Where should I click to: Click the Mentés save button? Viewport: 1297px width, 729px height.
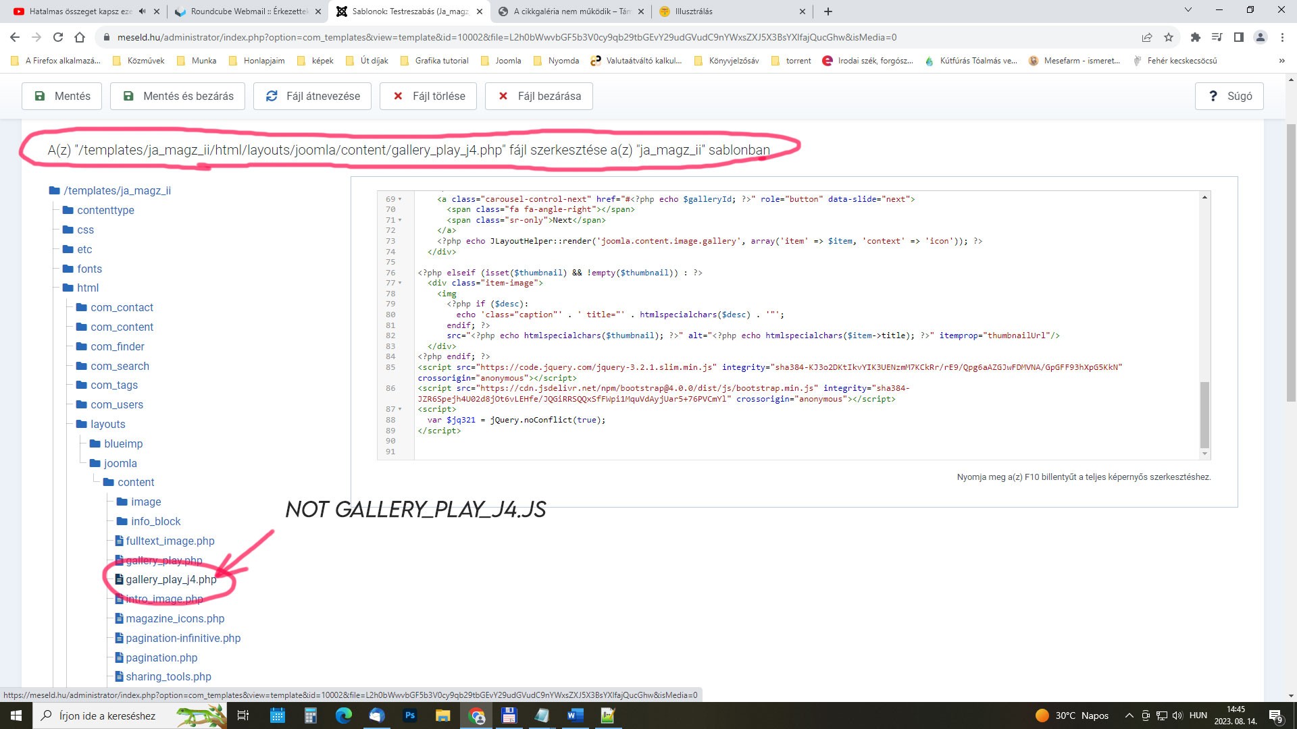coord(61,96)
